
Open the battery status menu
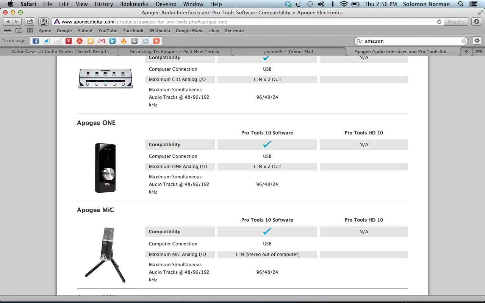point(355,4)
